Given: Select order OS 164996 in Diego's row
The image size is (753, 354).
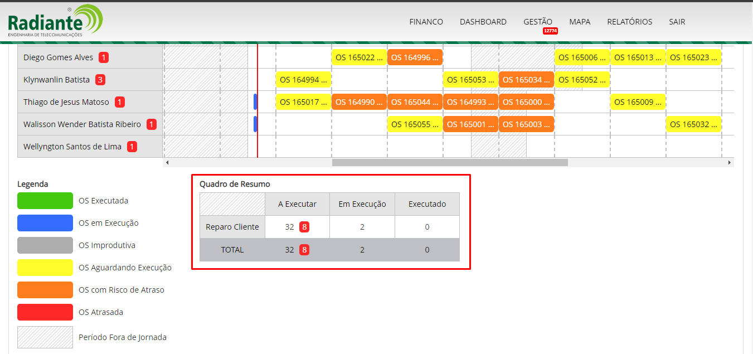Looking at the screenshot, I should click(x=415, y=57).
